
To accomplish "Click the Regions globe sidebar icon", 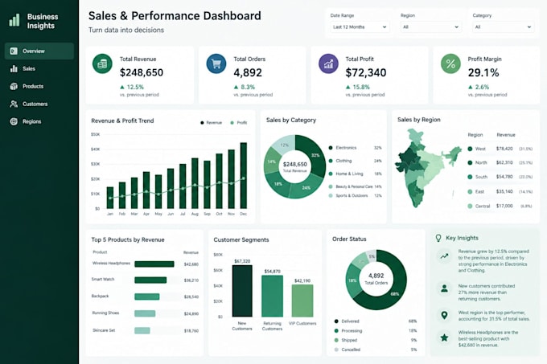I will tap(14, 121).
